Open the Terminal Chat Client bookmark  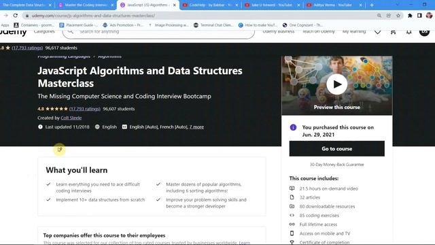click(213, 25)
